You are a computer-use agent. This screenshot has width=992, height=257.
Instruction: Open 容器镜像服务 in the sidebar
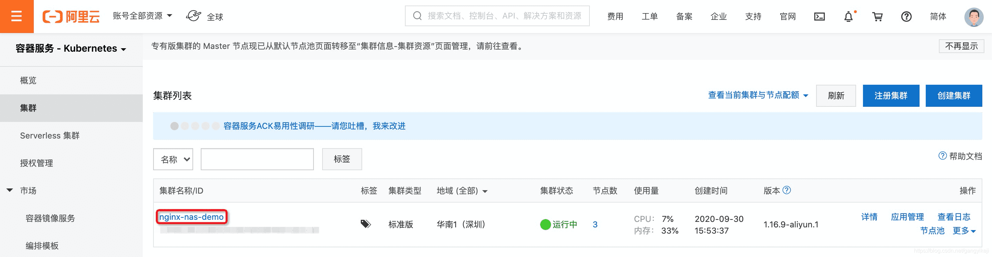[x=50, y=218]
